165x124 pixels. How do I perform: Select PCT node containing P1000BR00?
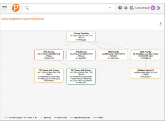click(49, 75)
